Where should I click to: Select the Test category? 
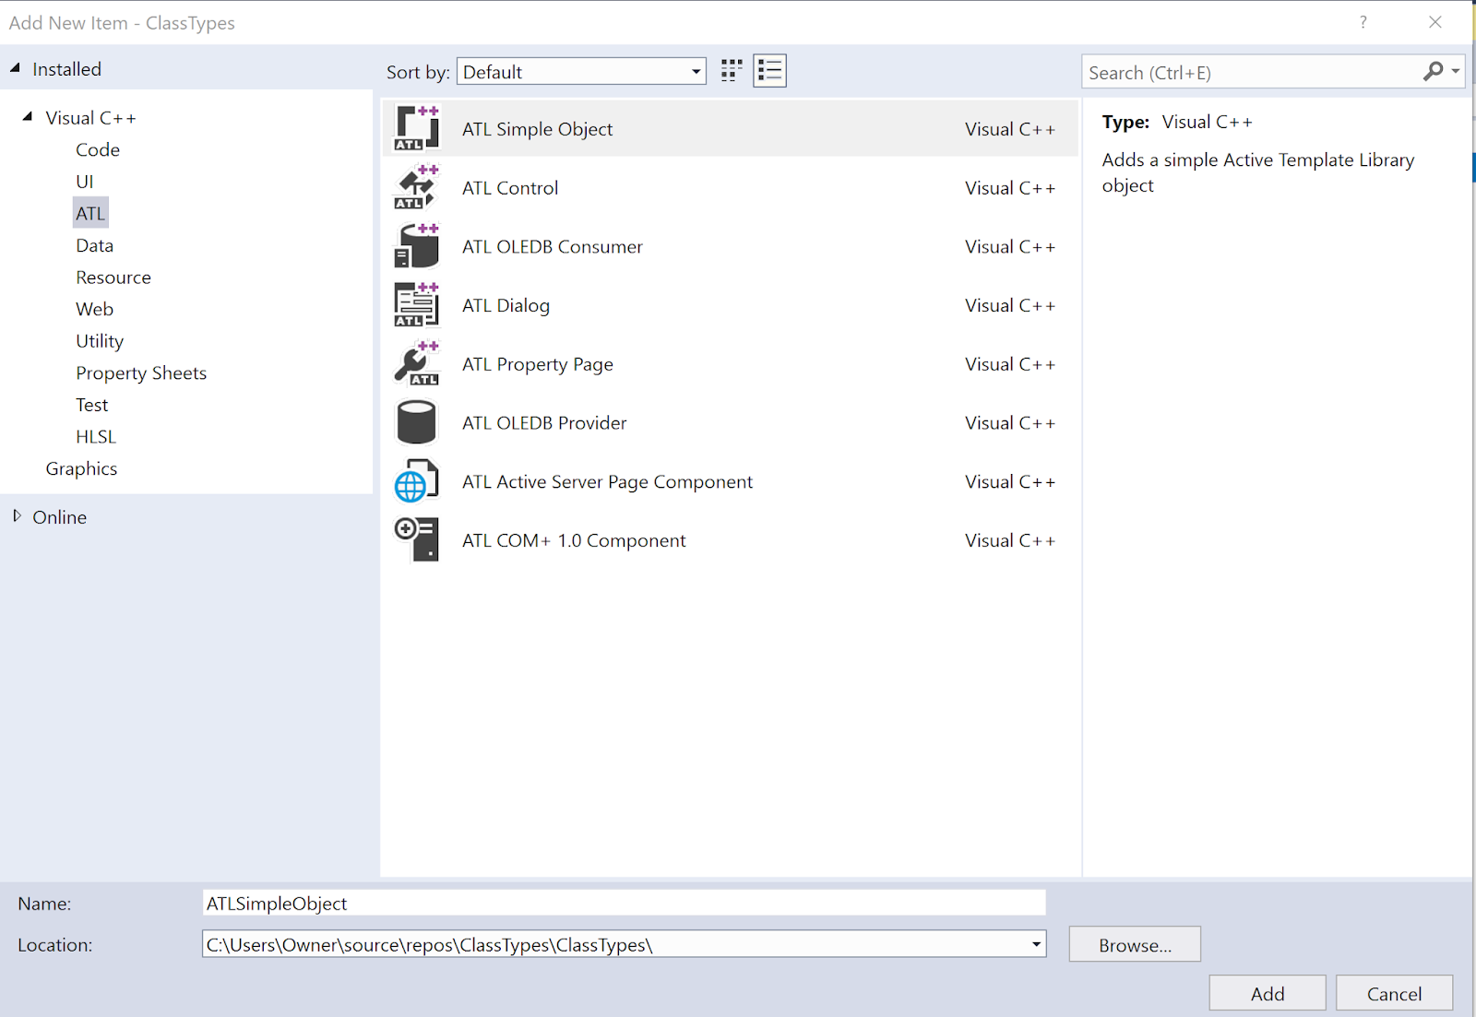coord(92,405)
